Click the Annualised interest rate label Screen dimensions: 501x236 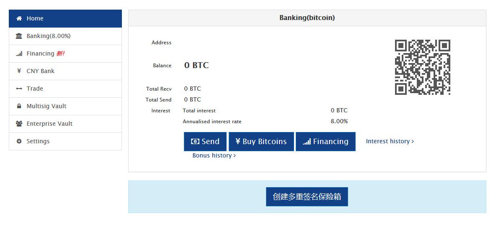pyautogui.click(x=212, y=122)
